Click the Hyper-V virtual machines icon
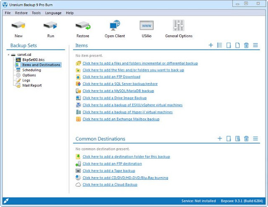Image resolution: width=268 pixels, height=207 pixels. (x=78, y=112)
